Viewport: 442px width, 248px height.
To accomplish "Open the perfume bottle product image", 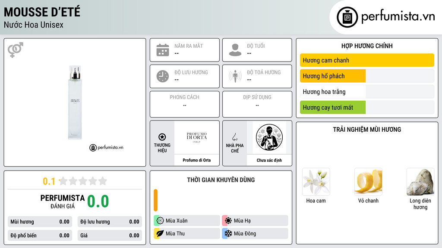I will click(x=75, y=102).
